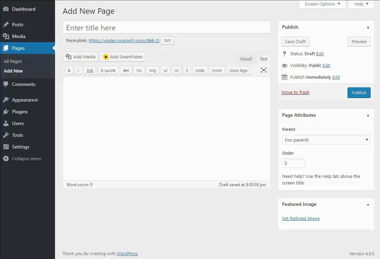The height and width of the screenshot is (259, 380).
Task: Click the Enter title here field
Action: click(x=166, y=28)
